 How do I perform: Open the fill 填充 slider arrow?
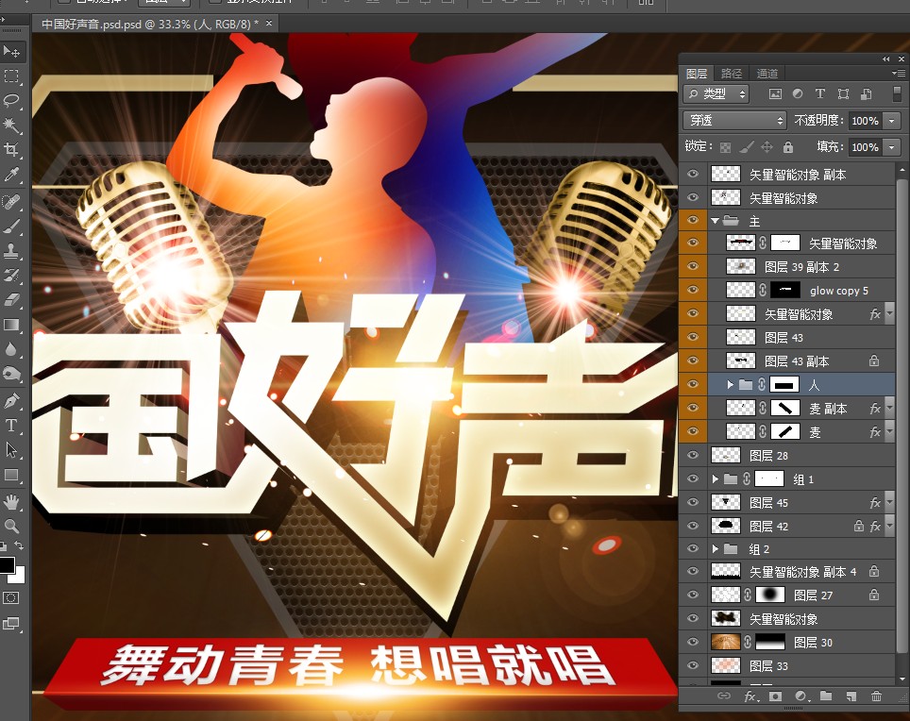tap(892, 147)
